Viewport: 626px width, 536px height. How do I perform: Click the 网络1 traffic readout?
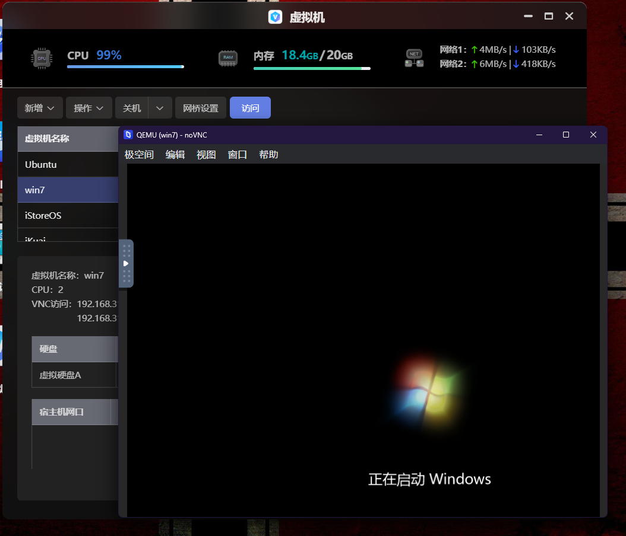498,50
